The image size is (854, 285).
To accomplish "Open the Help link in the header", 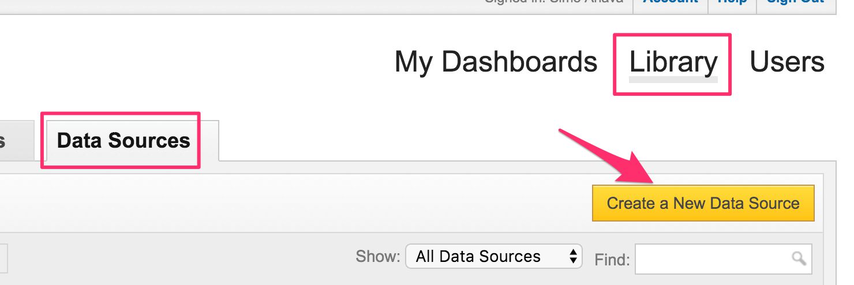I will (733, 2).
